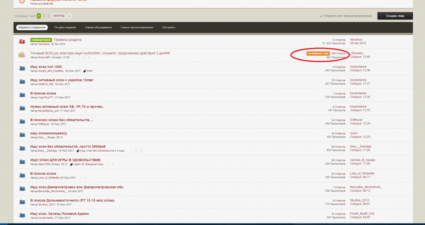Image resolution: width=425 pixels, height=225 pixels.
Task: Click the blue folder icon for Ищу клан топ 1000
Action: pos(22,68)
